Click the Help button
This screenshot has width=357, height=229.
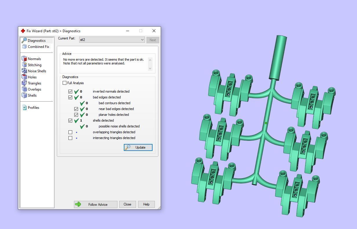tap(146, 204)
